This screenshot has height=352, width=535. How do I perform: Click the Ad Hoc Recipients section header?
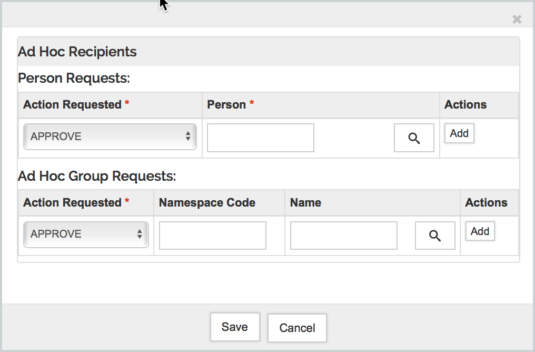pyautogui.click(x=77, y=52)
